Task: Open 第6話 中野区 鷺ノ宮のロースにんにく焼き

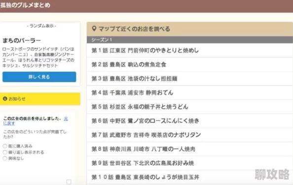Action: [x=190, y=121]
